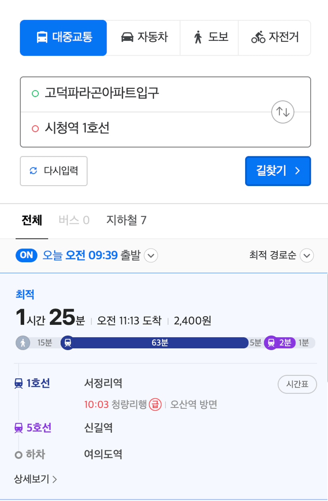Switch to the 자전거 bicycle mode icon
The image size is (328, 501).
tap(258, 38)
